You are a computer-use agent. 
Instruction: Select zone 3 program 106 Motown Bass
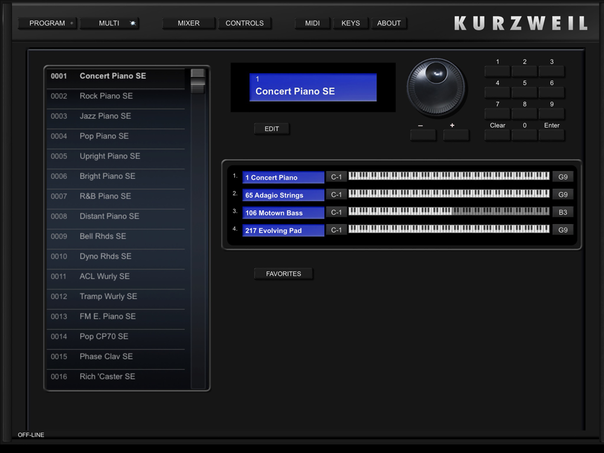(283, 213)
